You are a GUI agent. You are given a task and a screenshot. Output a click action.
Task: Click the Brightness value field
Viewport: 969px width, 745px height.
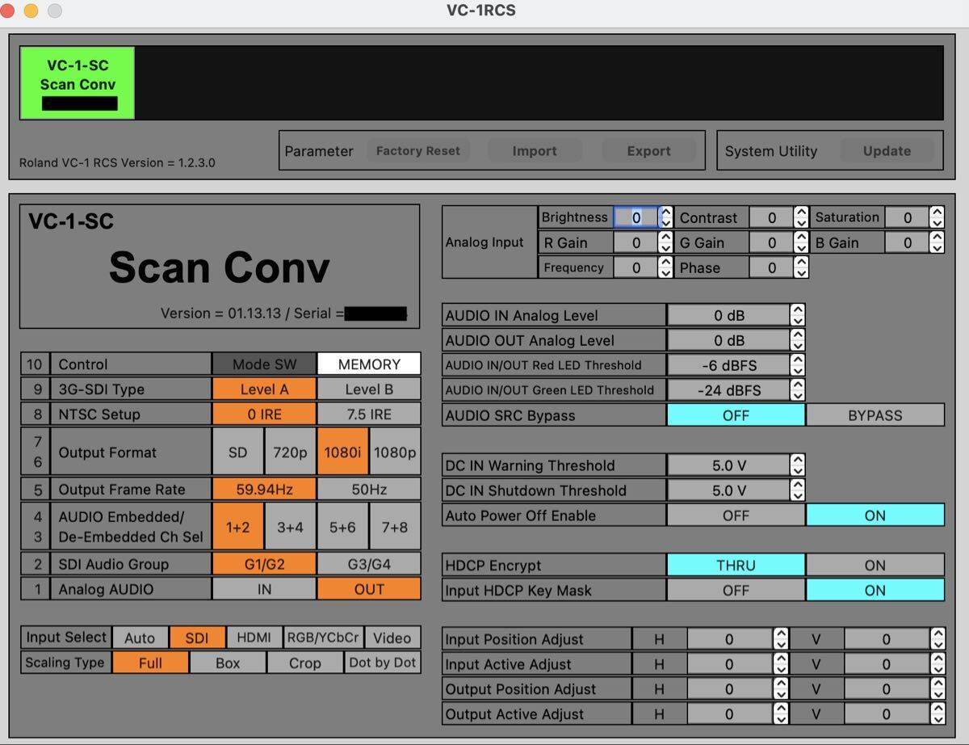636,217
